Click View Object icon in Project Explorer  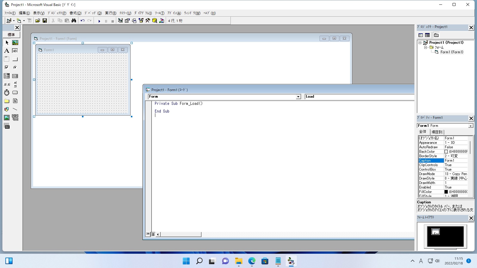point(427,35)
